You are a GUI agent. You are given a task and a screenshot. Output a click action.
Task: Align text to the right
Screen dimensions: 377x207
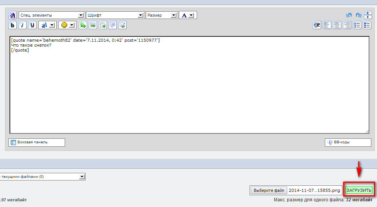click(347, 25)
